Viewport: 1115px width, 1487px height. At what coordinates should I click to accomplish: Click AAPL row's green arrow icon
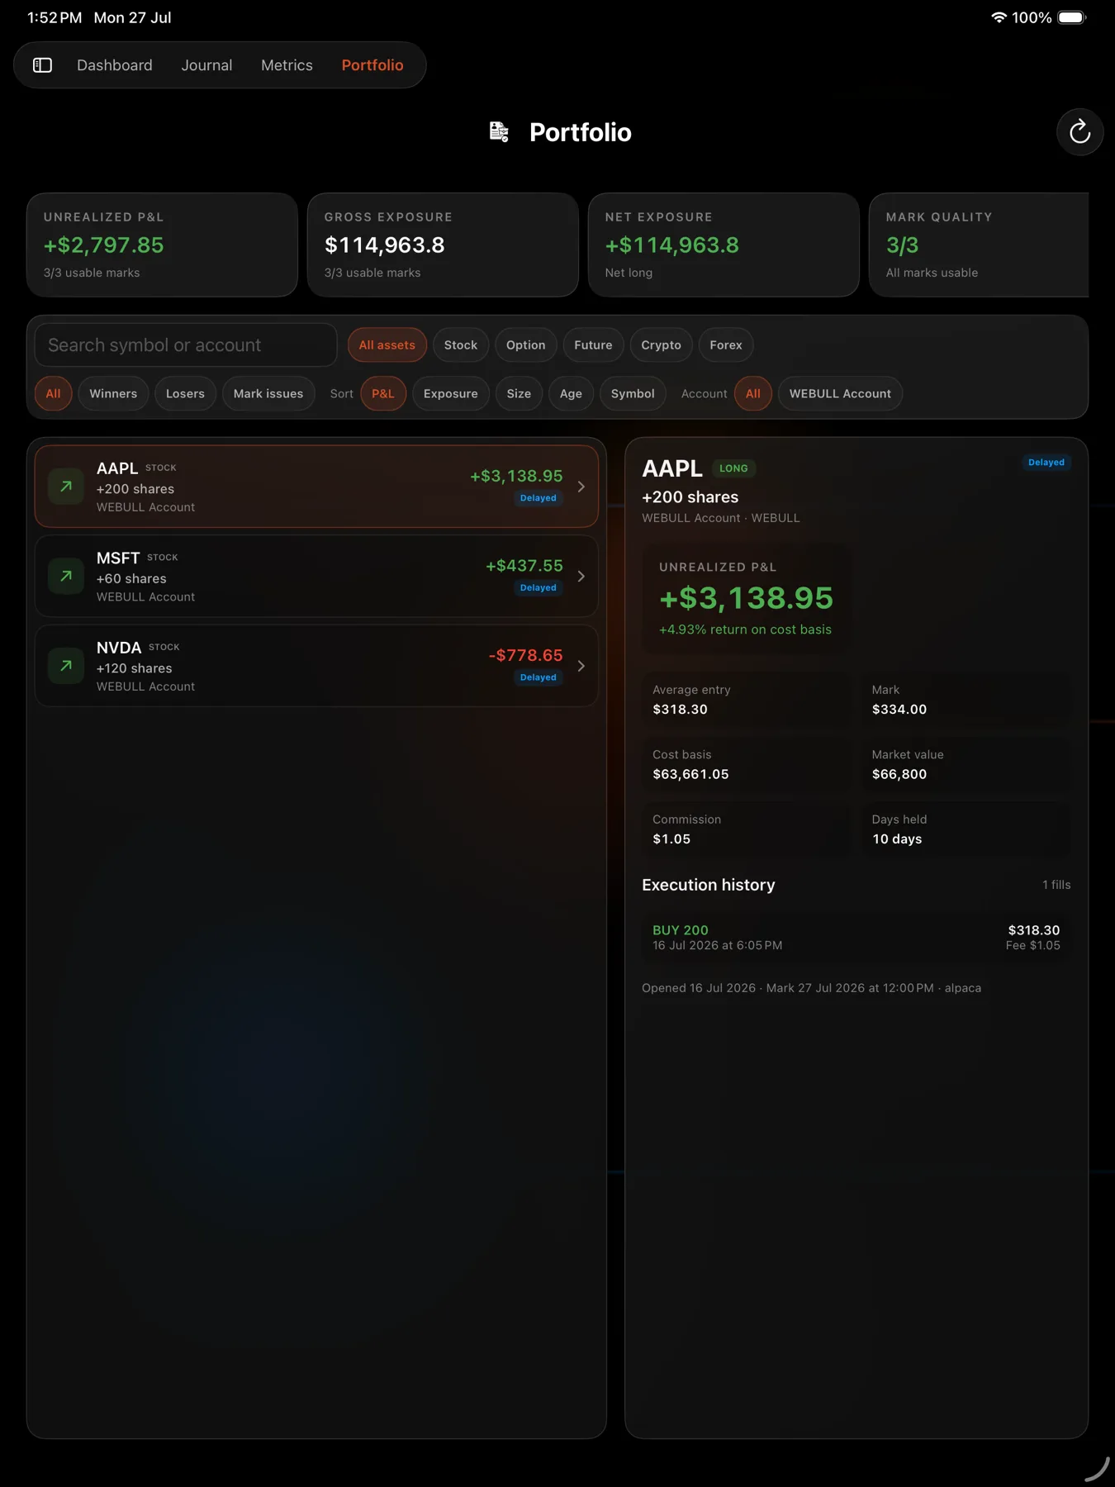[x=66, y=487]
